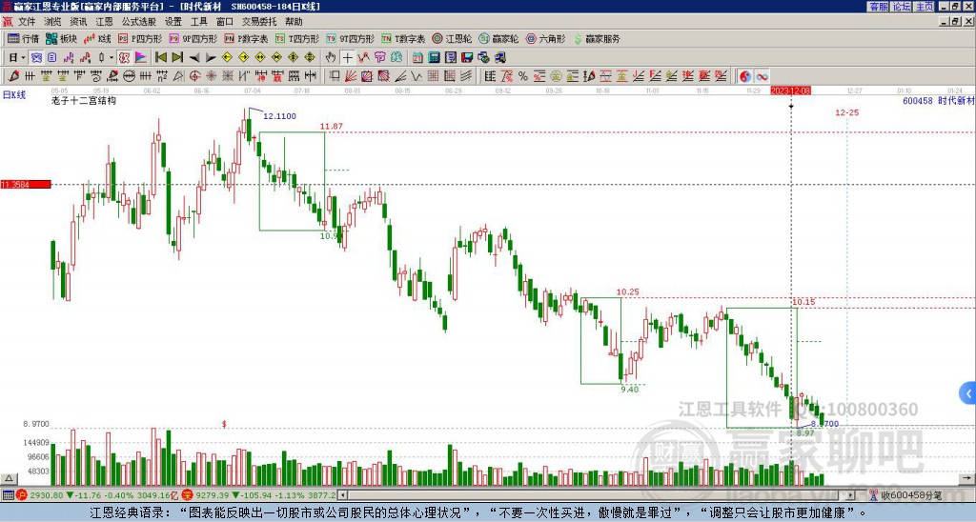This screenshot has width=976, height=522.
Task: Click the colored flag icon
Action: 141,57
